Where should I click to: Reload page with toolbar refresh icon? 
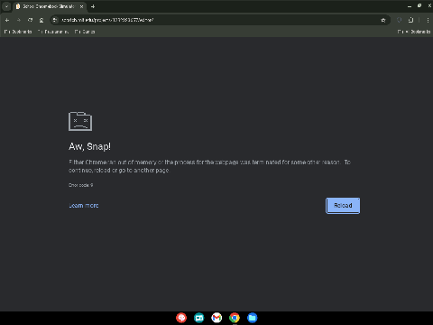pyautogui.click(x=30, y=20)
